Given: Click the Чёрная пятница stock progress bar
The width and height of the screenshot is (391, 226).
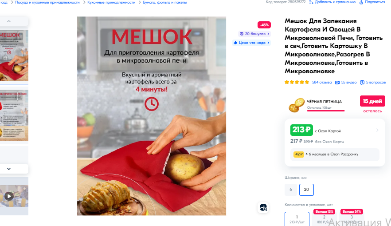Looking at the screenshot, I should point(326,111).
